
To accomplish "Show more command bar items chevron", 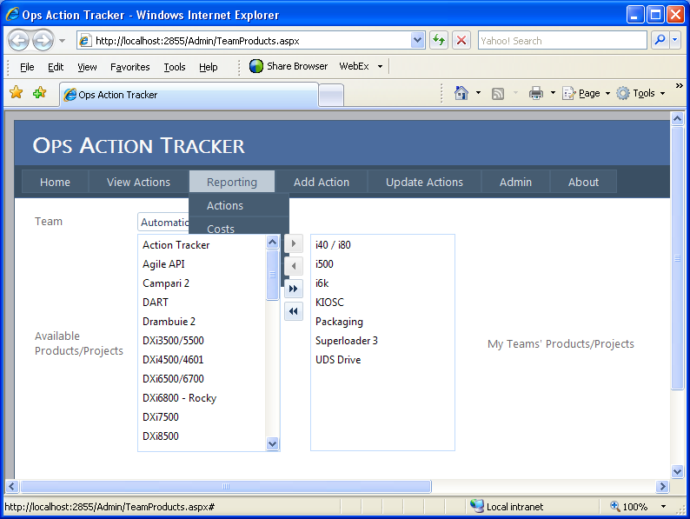I will (679, 85).
